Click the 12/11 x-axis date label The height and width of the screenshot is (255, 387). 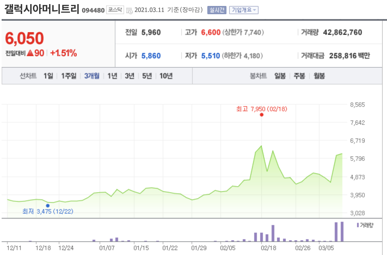point(14,248)
